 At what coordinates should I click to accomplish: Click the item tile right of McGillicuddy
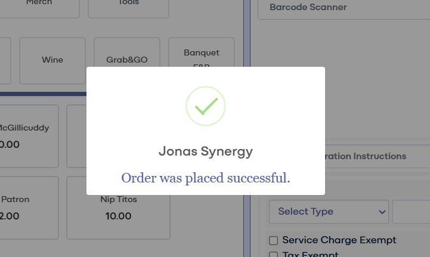coord(76,136)
